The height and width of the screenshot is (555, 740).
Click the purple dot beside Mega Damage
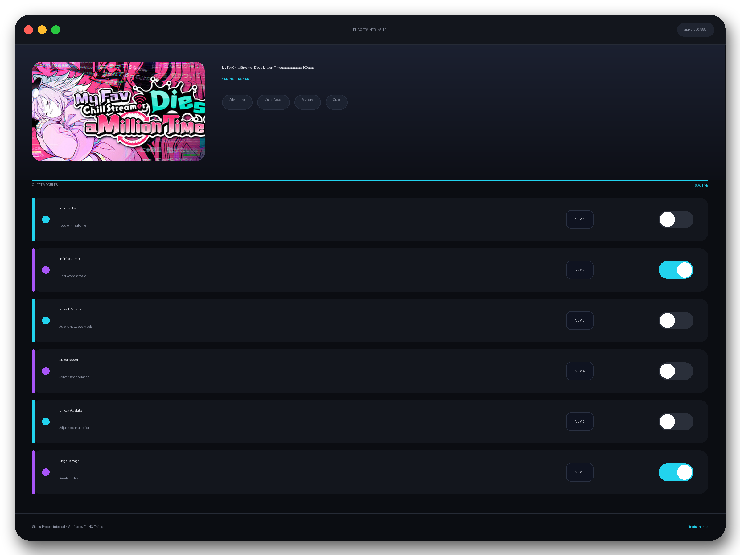point(46,472)
